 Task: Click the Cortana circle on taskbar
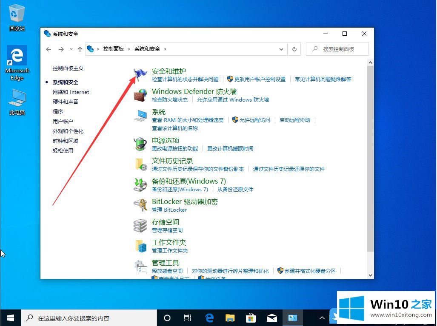point(167,317)
